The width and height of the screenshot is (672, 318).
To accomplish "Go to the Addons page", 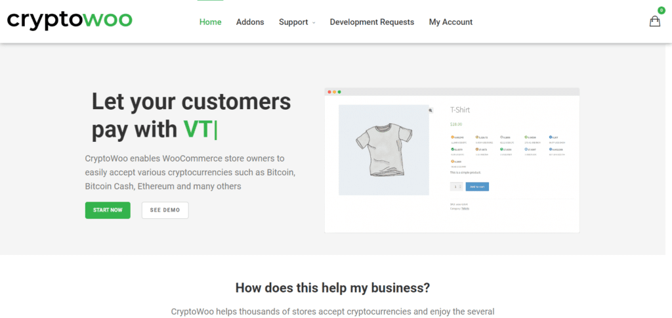I will (250, 22).
